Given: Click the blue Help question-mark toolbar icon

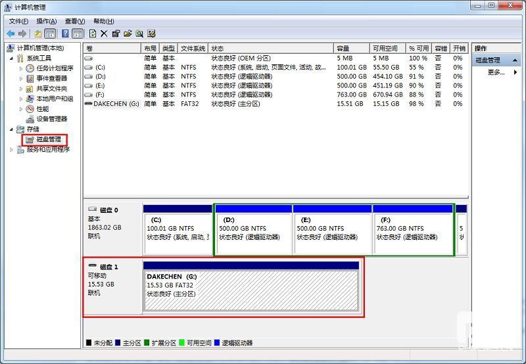Looking at the screenshot, I should [66, 34].
